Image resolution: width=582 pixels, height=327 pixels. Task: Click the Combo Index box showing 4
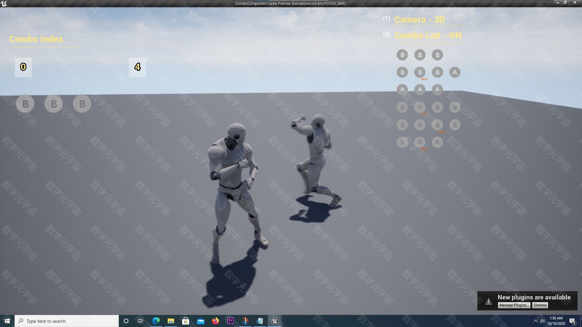137,67
